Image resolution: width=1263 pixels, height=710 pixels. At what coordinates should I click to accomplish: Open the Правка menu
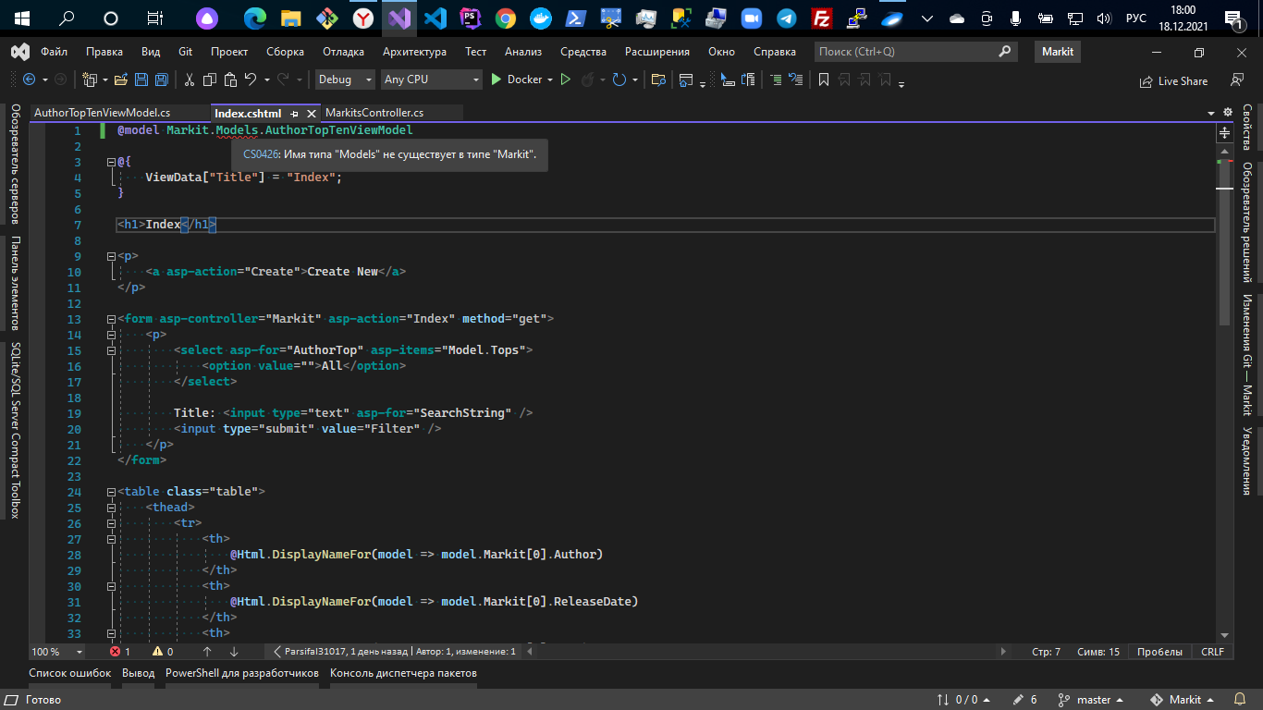click(x=104, y=52)
